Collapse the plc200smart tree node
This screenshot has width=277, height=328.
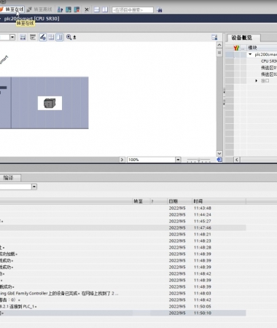tap(250, 55)
